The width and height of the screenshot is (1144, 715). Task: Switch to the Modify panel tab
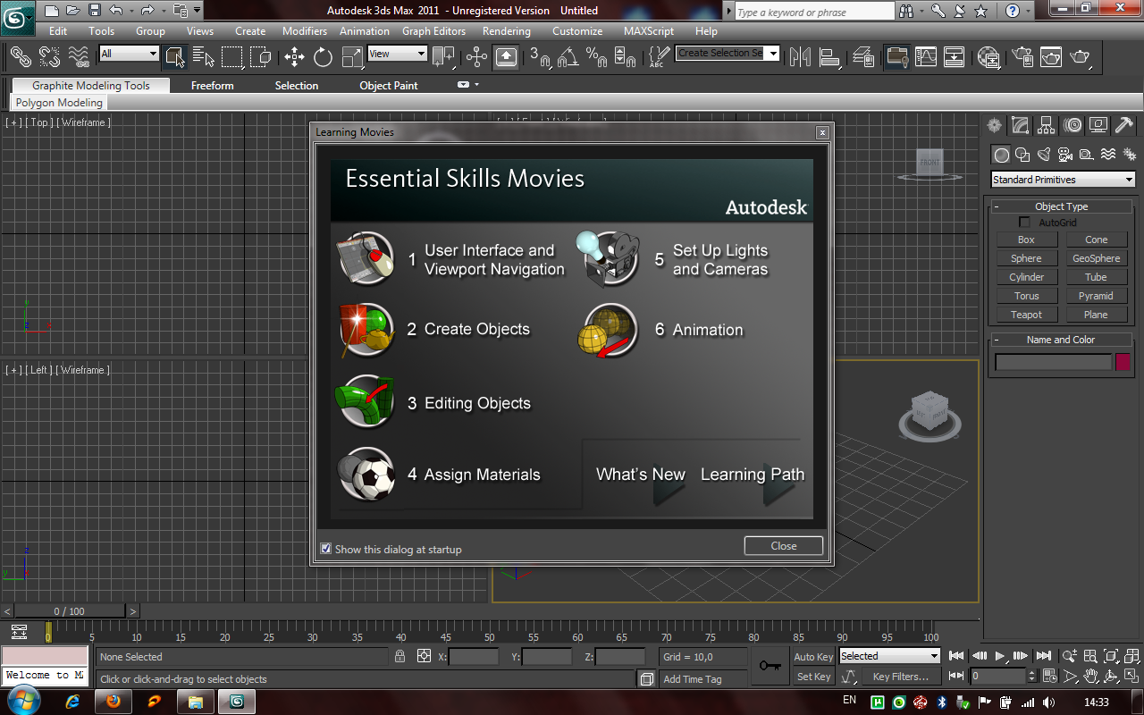coord(1020,125)
